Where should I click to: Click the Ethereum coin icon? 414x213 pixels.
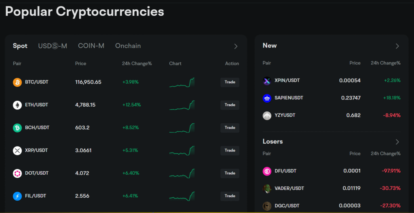(x=17, y=105)
